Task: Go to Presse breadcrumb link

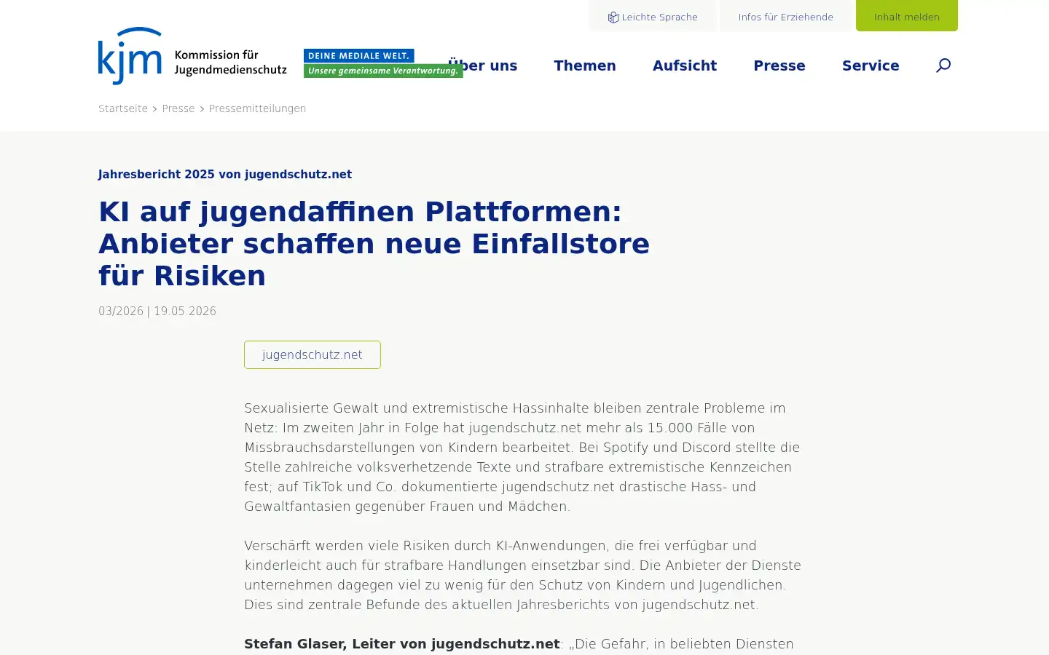Action: (178, 108)
